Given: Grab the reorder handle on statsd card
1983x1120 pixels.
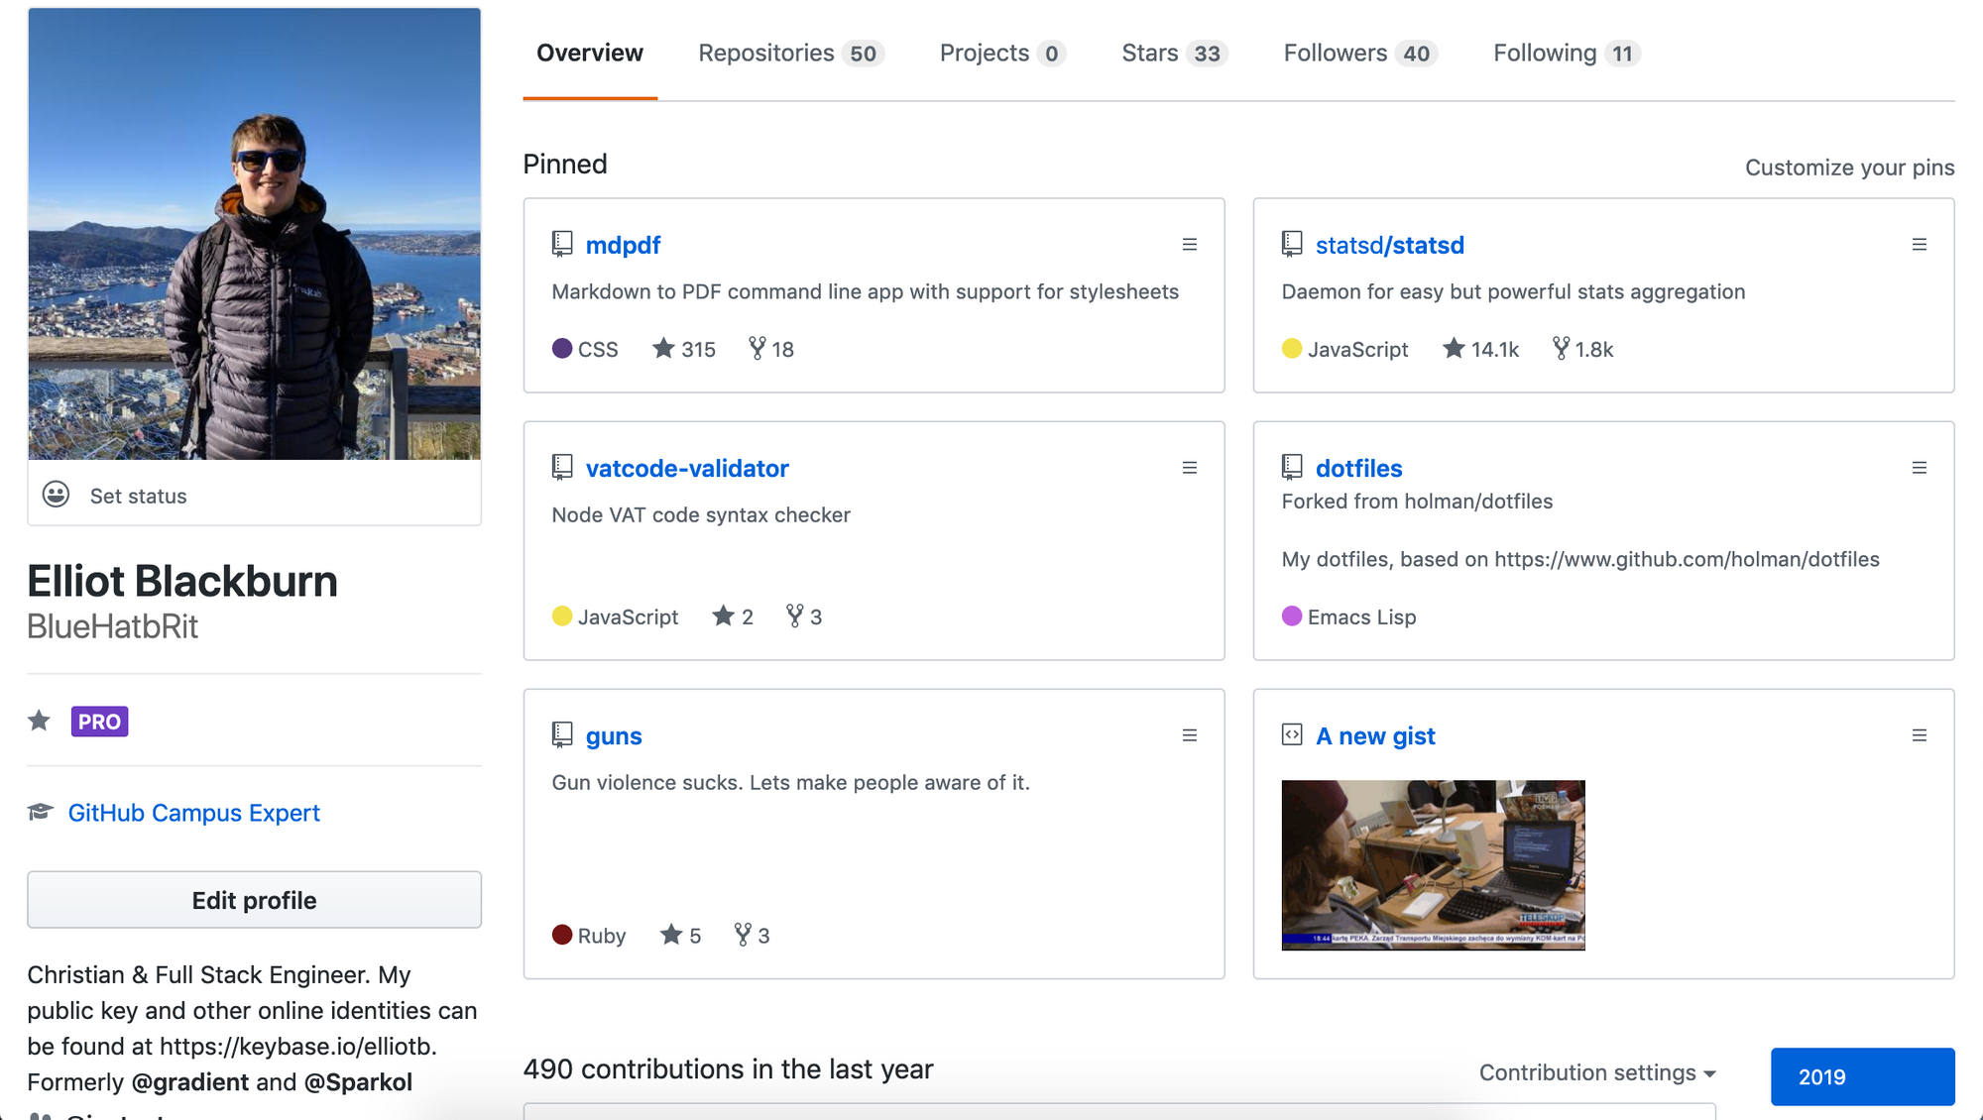Looking at the screenshot, I should (1920, 245).
